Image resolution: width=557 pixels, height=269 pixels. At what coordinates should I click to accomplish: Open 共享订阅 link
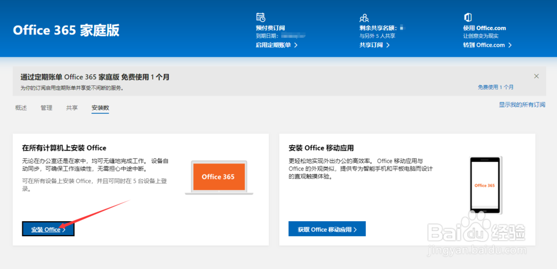pyautogui.click(x=374, y=45)
